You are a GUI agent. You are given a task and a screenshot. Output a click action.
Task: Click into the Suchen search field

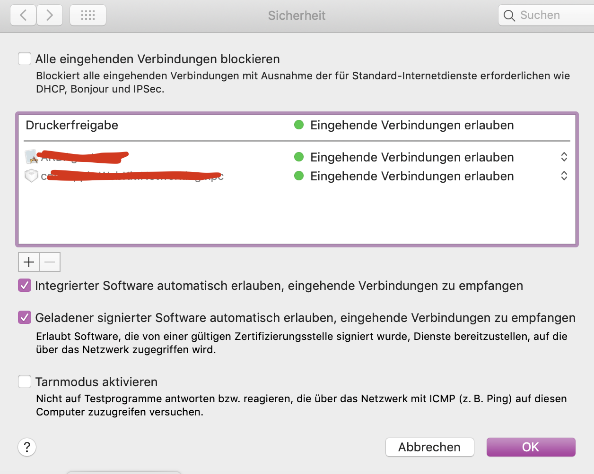pos(553,16)
